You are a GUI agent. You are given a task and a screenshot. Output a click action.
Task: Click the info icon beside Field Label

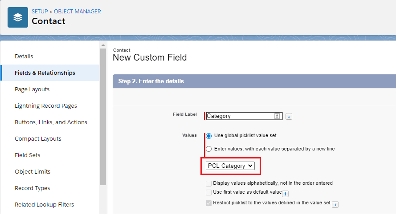[x=289, y=116]
